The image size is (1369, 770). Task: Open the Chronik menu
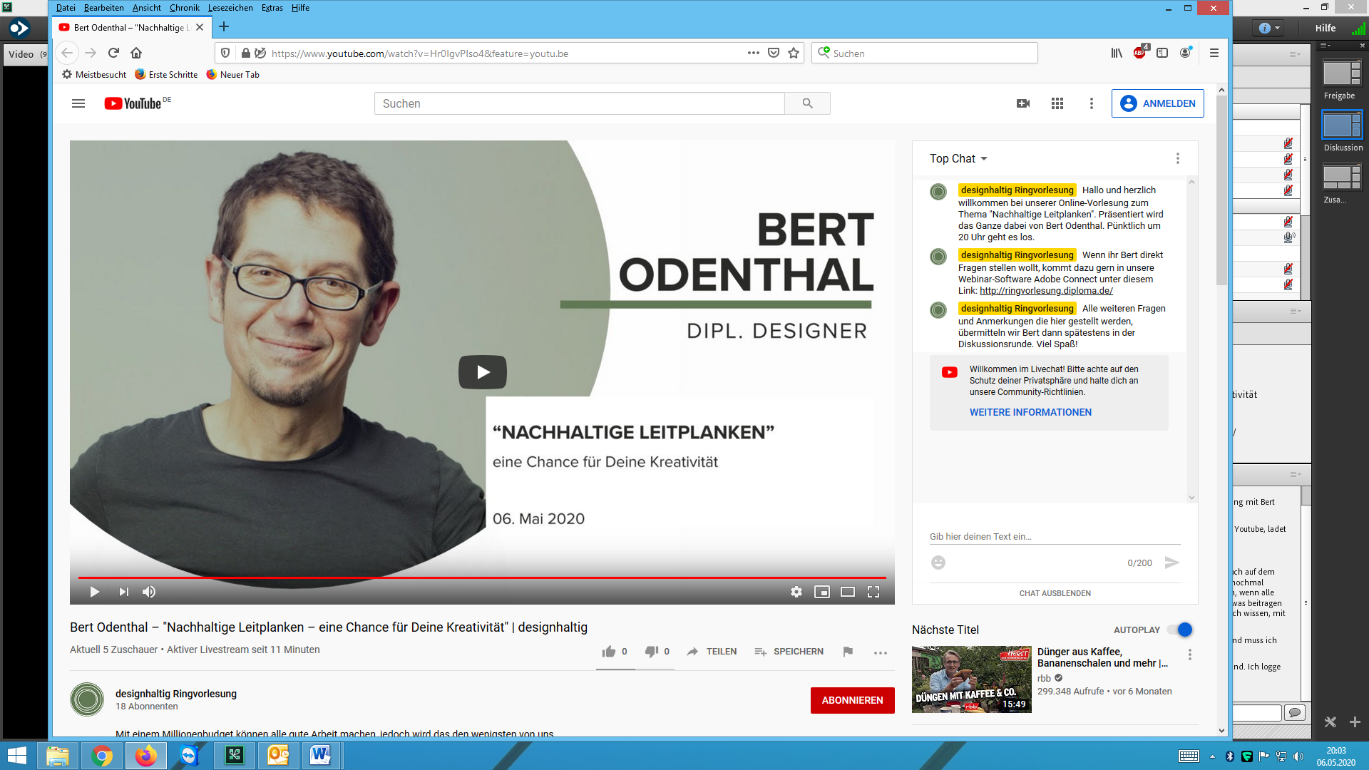tap(184, 8)
